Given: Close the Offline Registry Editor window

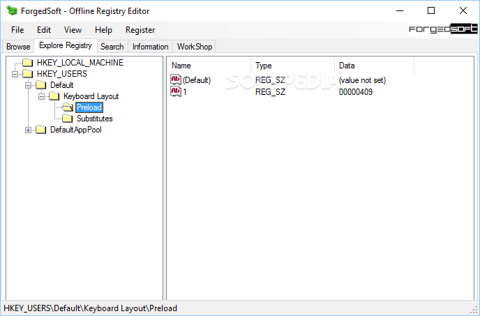Looking at the screenshot, I should [463, 10].
